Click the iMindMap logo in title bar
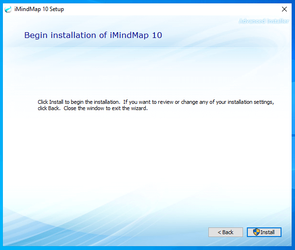The image size is (295, 250). [8, 9]
